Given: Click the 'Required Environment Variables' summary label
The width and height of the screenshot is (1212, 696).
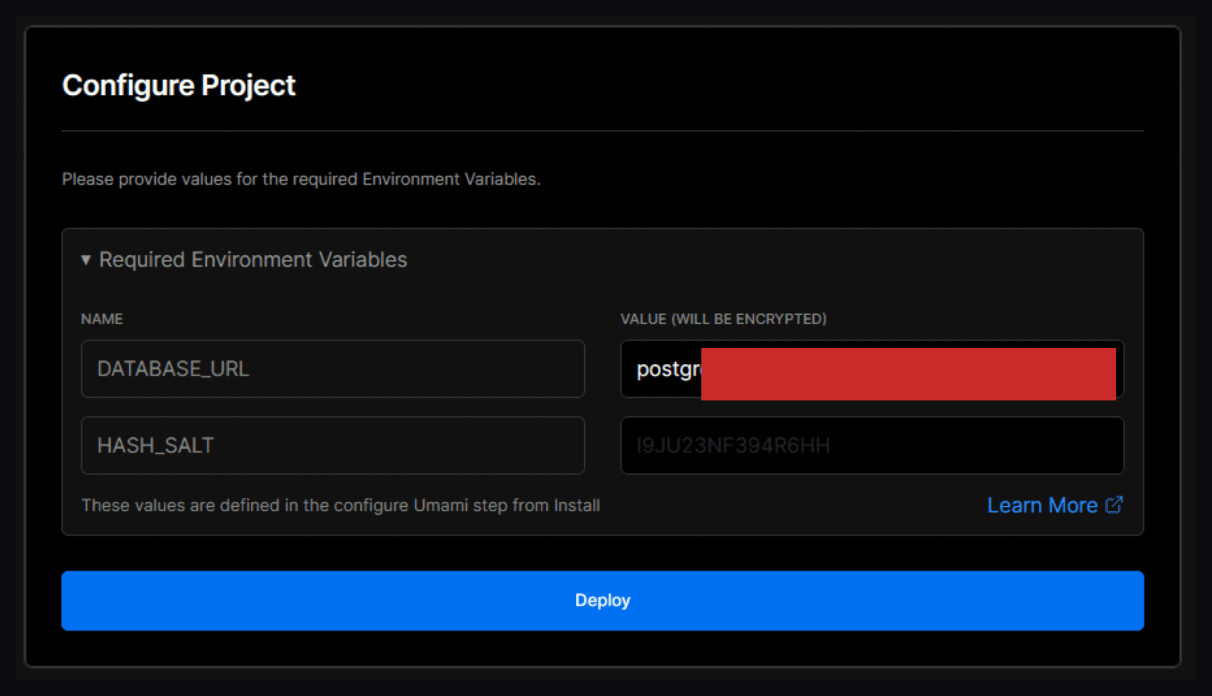Looking at the screenshot, I should [x=253, y=260].
